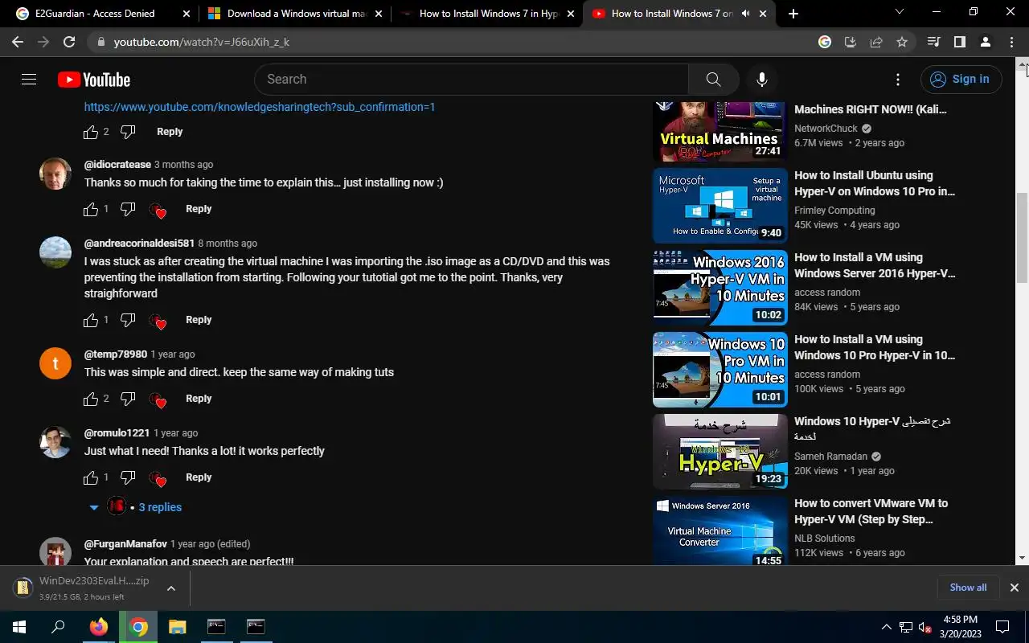Search with your voice microphone icon
This screenshot has height=643, width=1029.
(761, 80)
